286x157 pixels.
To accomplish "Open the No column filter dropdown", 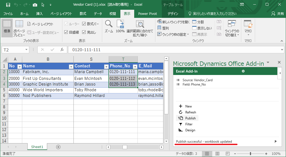I will (x=20, y=67).
